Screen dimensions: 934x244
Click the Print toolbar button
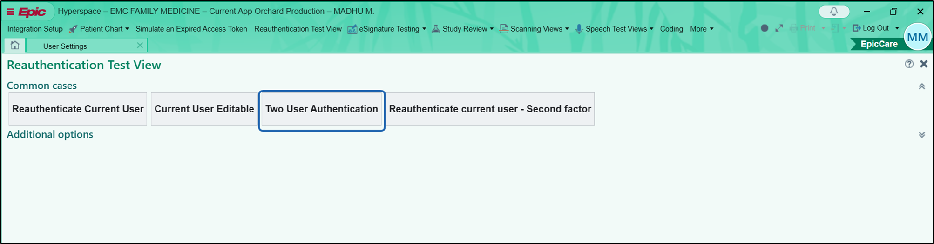point(803,28)
